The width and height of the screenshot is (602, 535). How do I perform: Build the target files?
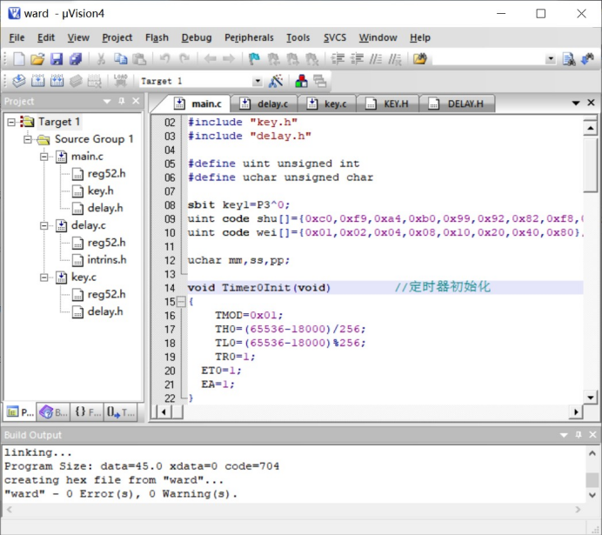click(37, 81)
